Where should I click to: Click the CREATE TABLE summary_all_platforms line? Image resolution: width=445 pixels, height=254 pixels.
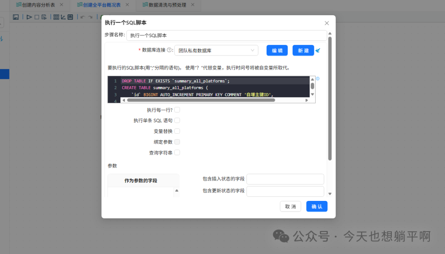click(x=215, y=88)
